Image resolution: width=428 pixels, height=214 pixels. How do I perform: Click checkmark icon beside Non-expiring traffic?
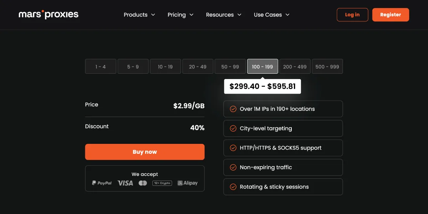233,167
